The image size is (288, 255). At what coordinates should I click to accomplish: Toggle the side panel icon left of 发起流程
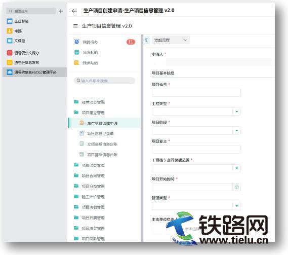tap(147, 40)
